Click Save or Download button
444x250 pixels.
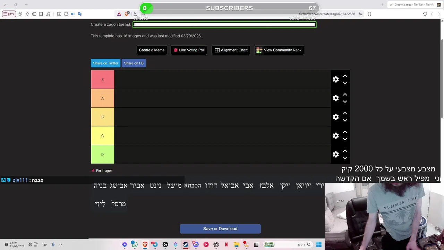220,229
